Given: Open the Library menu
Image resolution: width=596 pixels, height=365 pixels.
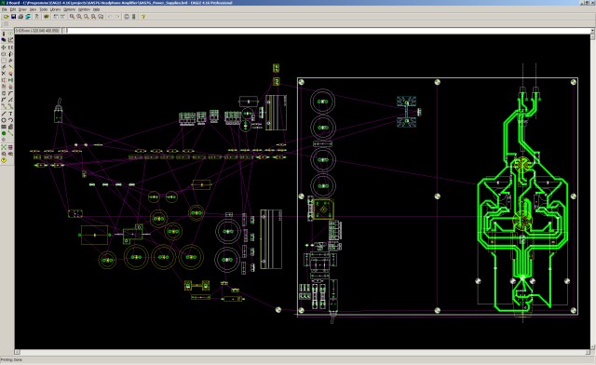Looking at the screenshot, I should [55, 9].
